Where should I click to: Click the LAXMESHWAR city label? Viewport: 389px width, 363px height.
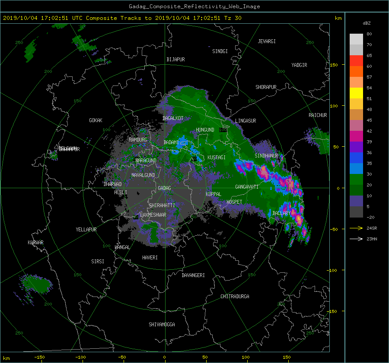tap(153, 215)
